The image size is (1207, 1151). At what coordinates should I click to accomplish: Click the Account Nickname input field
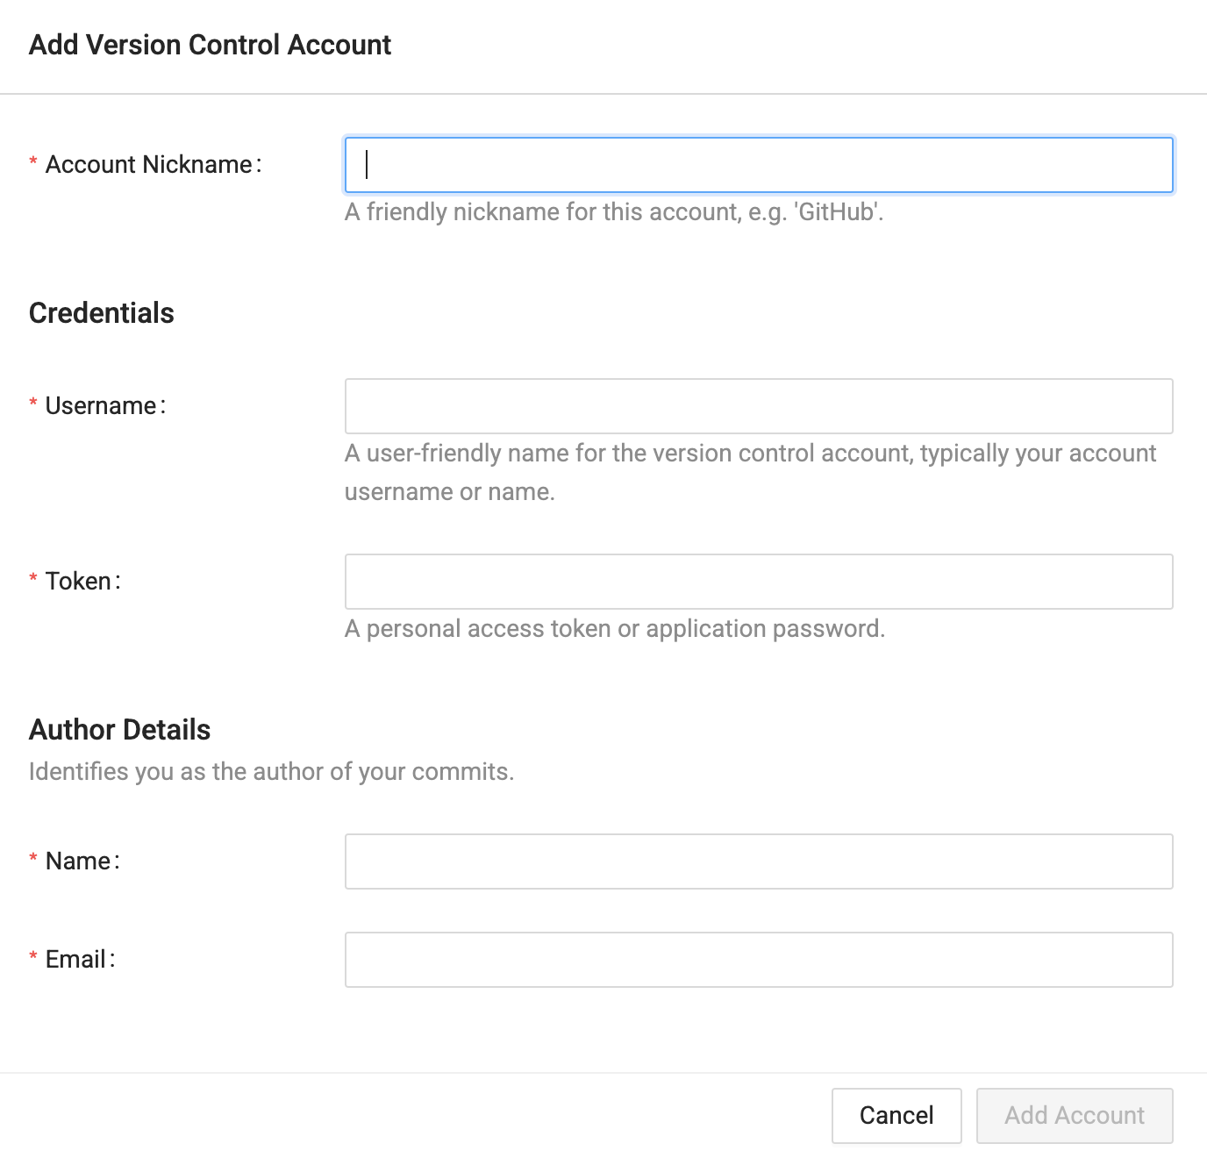759,165
